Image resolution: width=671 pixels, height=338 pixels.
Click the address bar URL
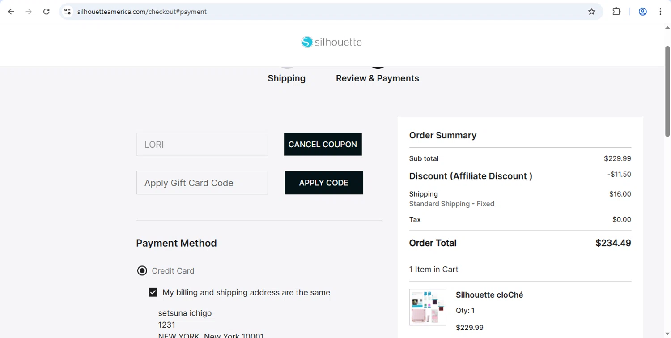point(142,12)
